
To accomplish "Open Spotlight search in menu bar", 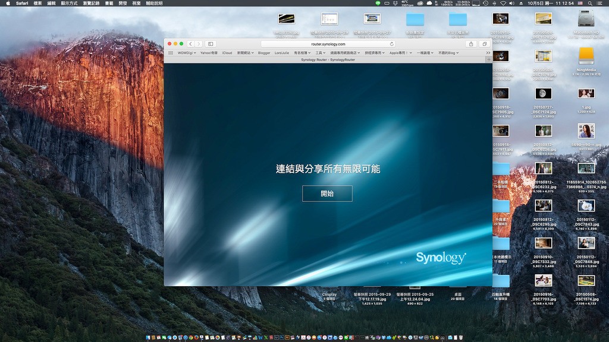I will 590,3.
